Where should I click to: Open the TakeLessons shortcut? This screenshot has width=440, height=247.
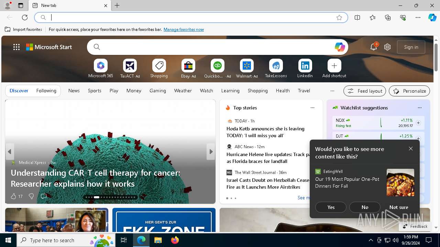276,69
